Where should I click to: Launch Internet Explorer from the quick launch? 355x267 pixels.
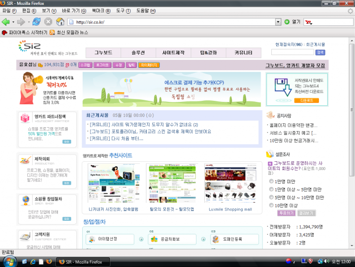(x=33, y=262)
